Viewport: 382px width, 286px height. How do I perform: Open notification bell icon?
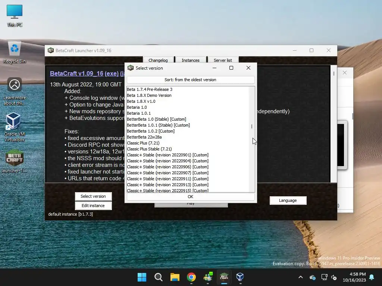(372, 277)
